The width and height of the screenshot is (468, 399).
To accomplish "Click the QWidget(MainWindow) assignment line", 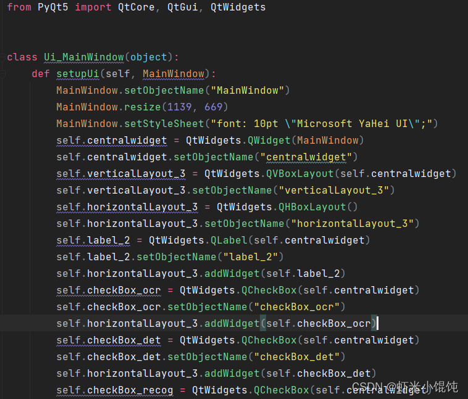I will tap(210, 141).
